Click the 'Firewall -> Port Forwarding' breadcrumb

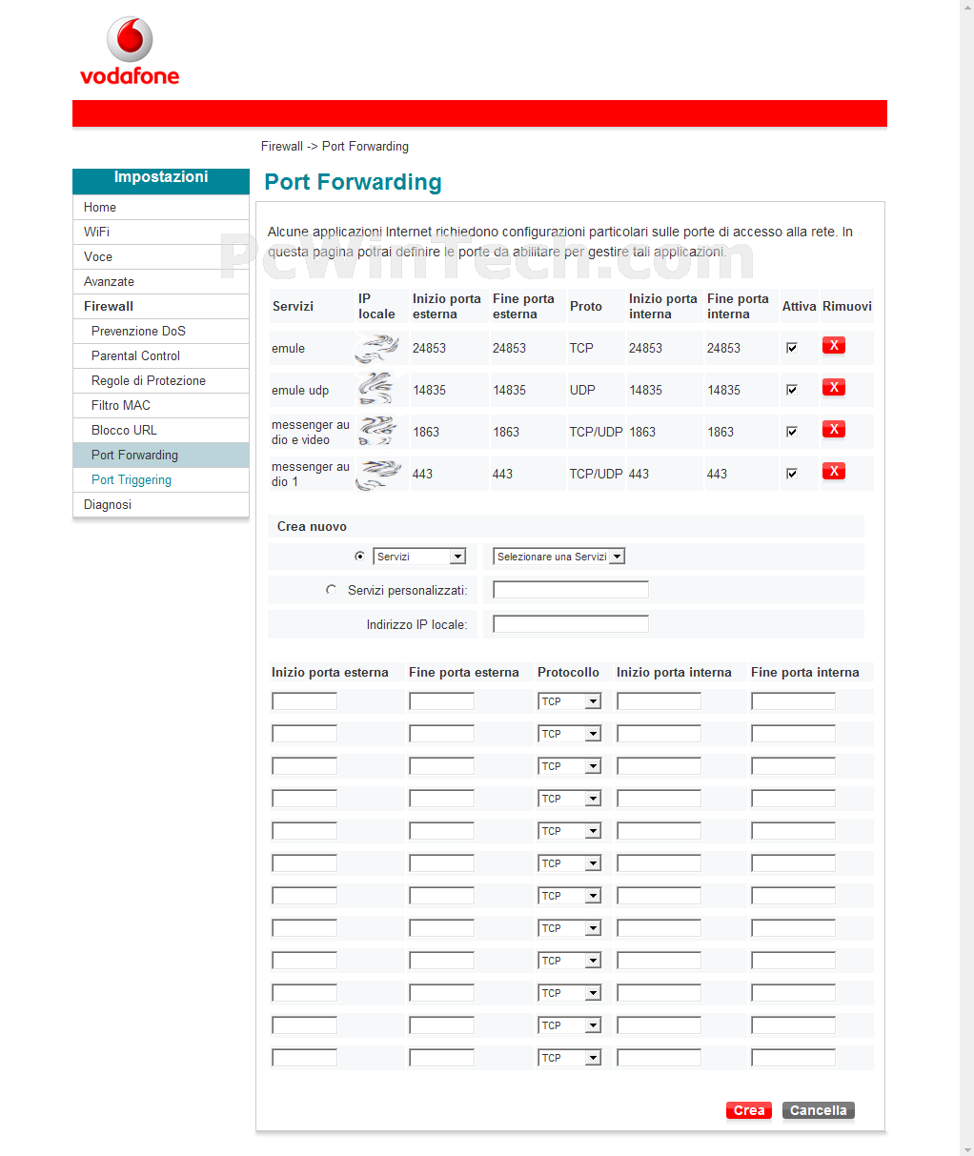(335, 146)
